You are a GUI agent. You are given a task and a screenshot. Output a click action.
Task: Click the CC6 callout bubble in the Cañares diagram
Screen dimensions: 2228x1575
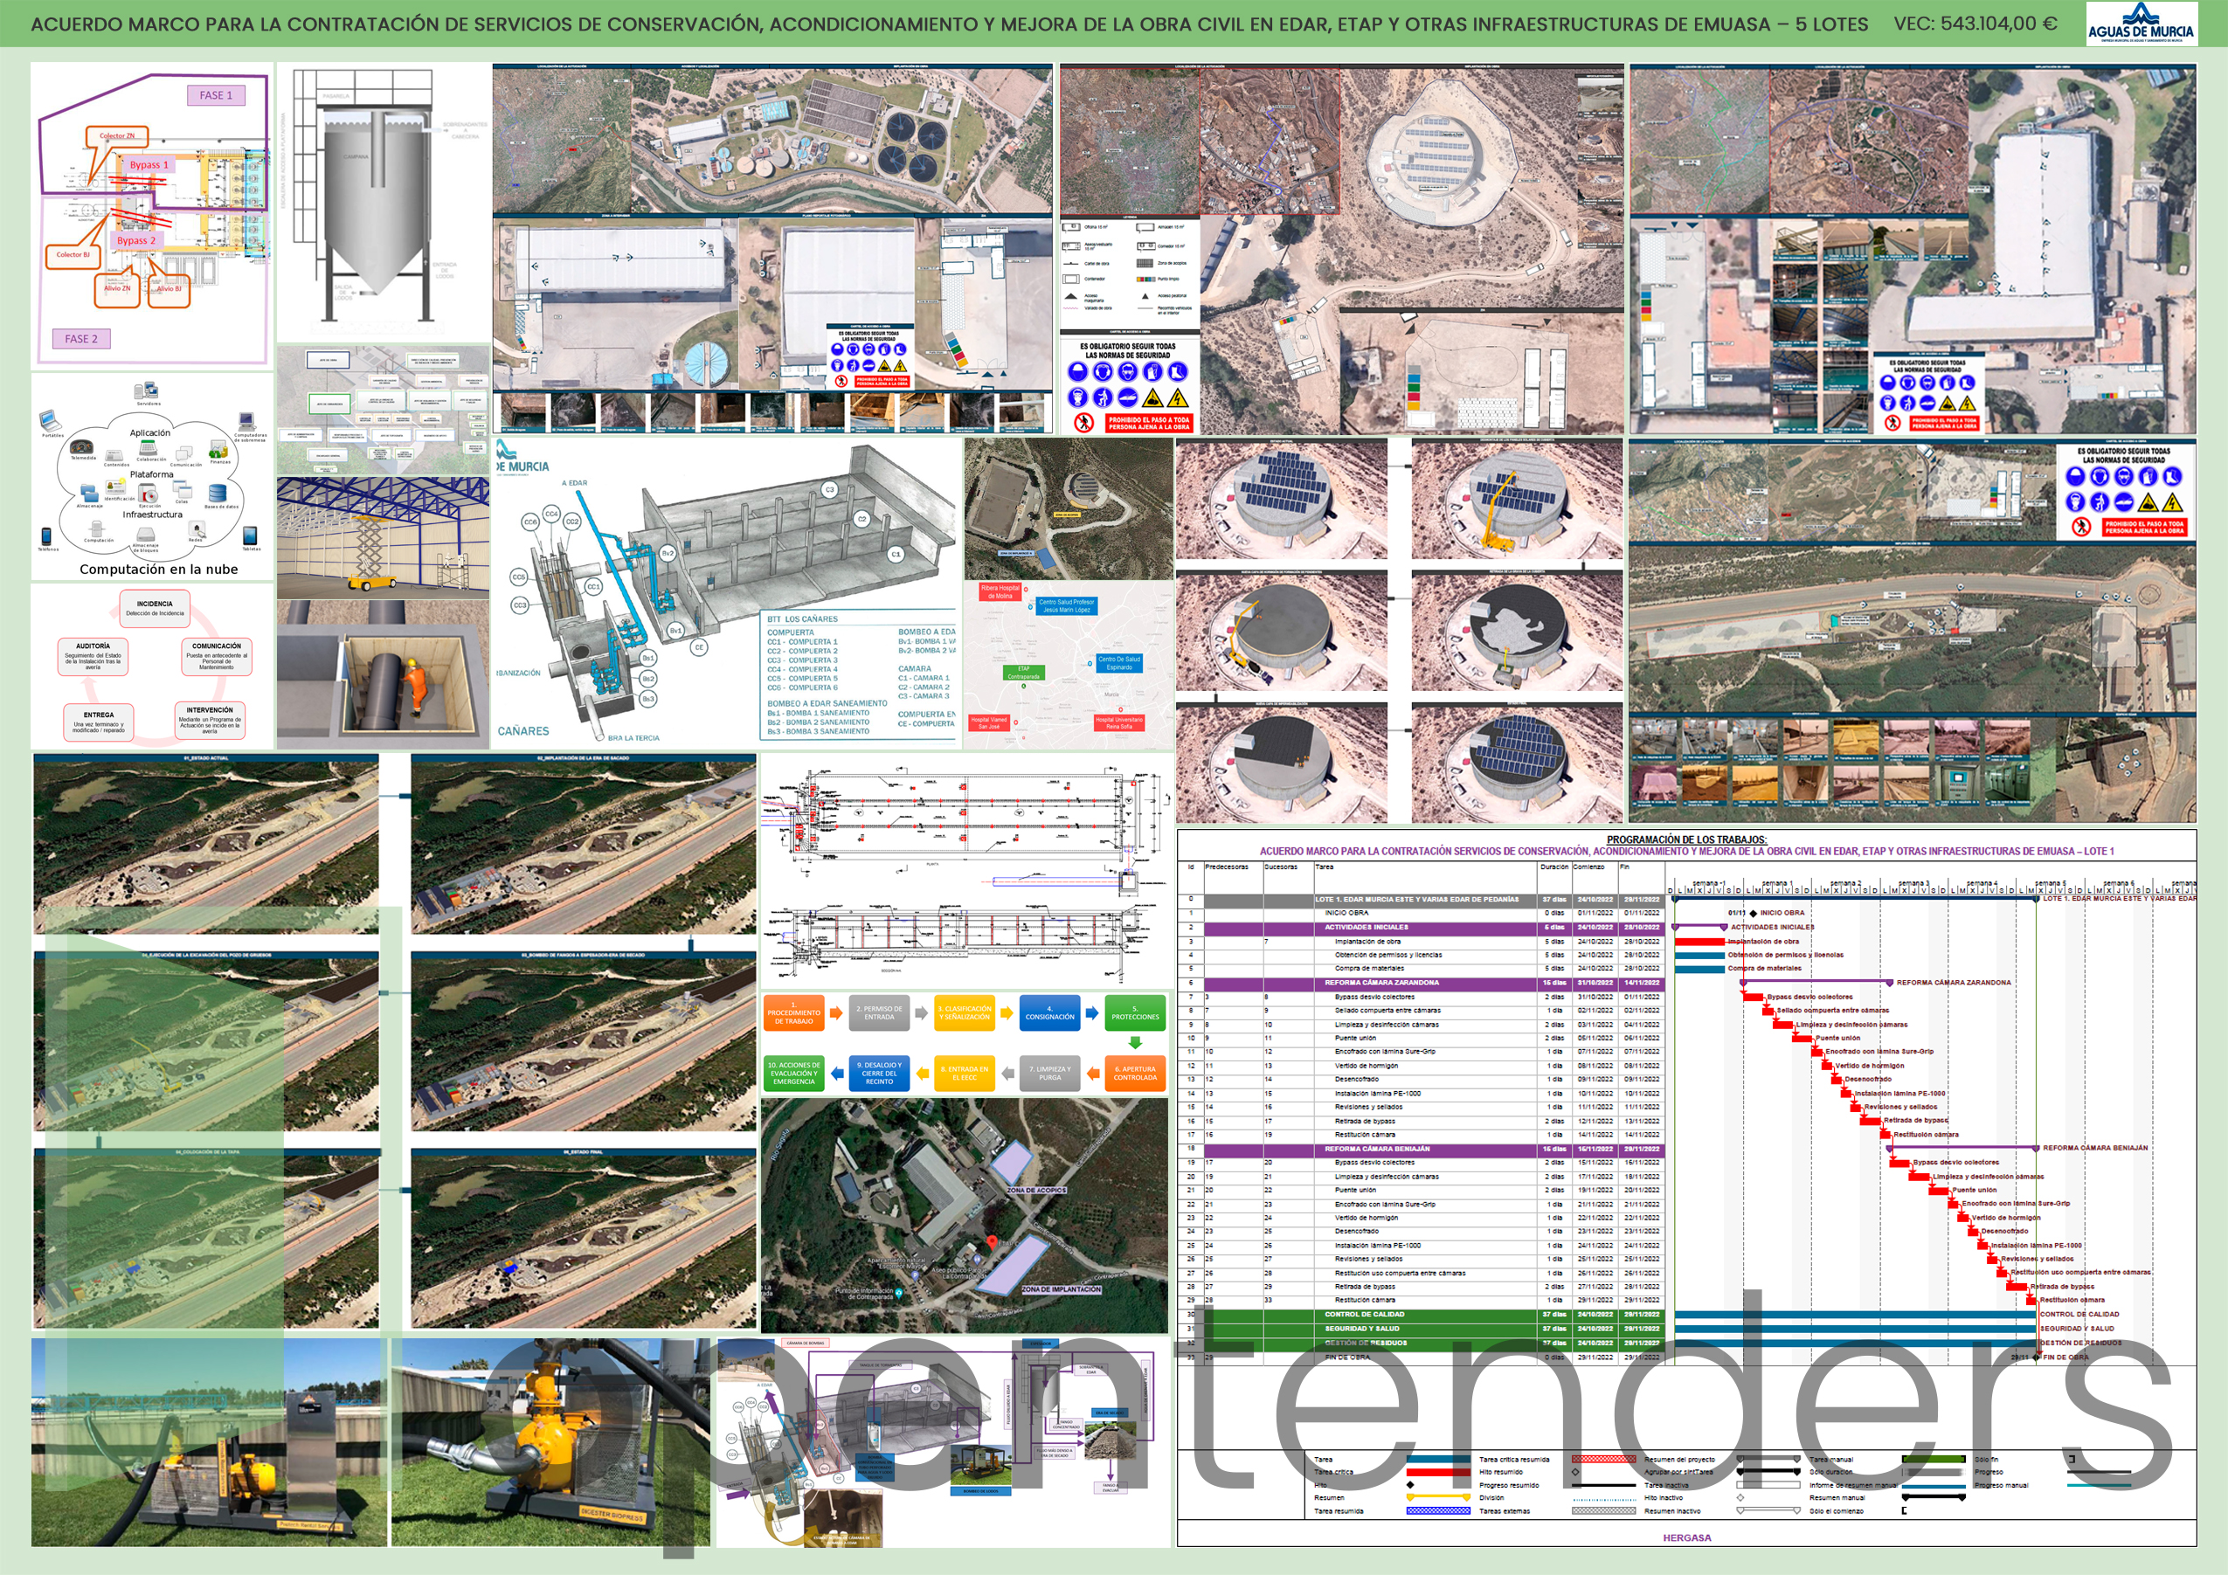531,522
